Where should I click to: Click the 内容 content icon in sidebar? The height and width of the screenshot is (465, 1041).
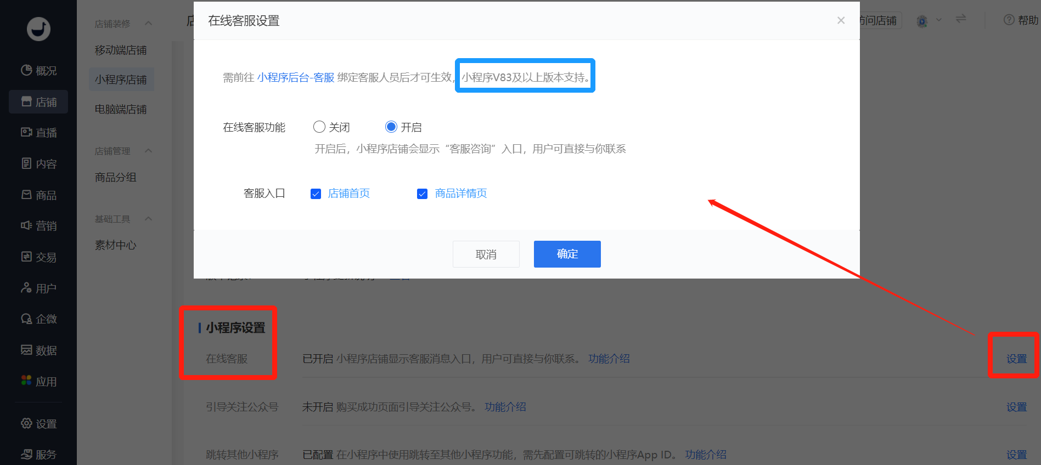(x=26, y=163)
